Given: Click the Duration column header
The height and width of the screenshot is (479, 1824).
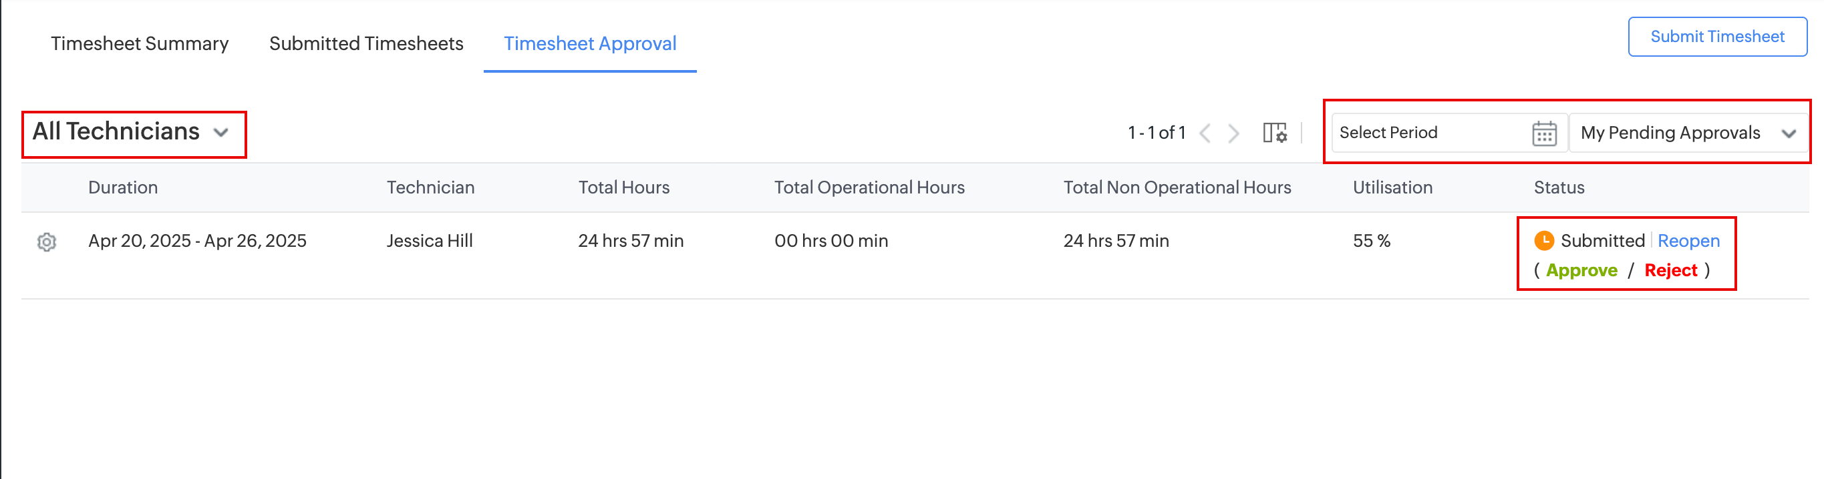Looking at the screenshot, I should 122,187.
